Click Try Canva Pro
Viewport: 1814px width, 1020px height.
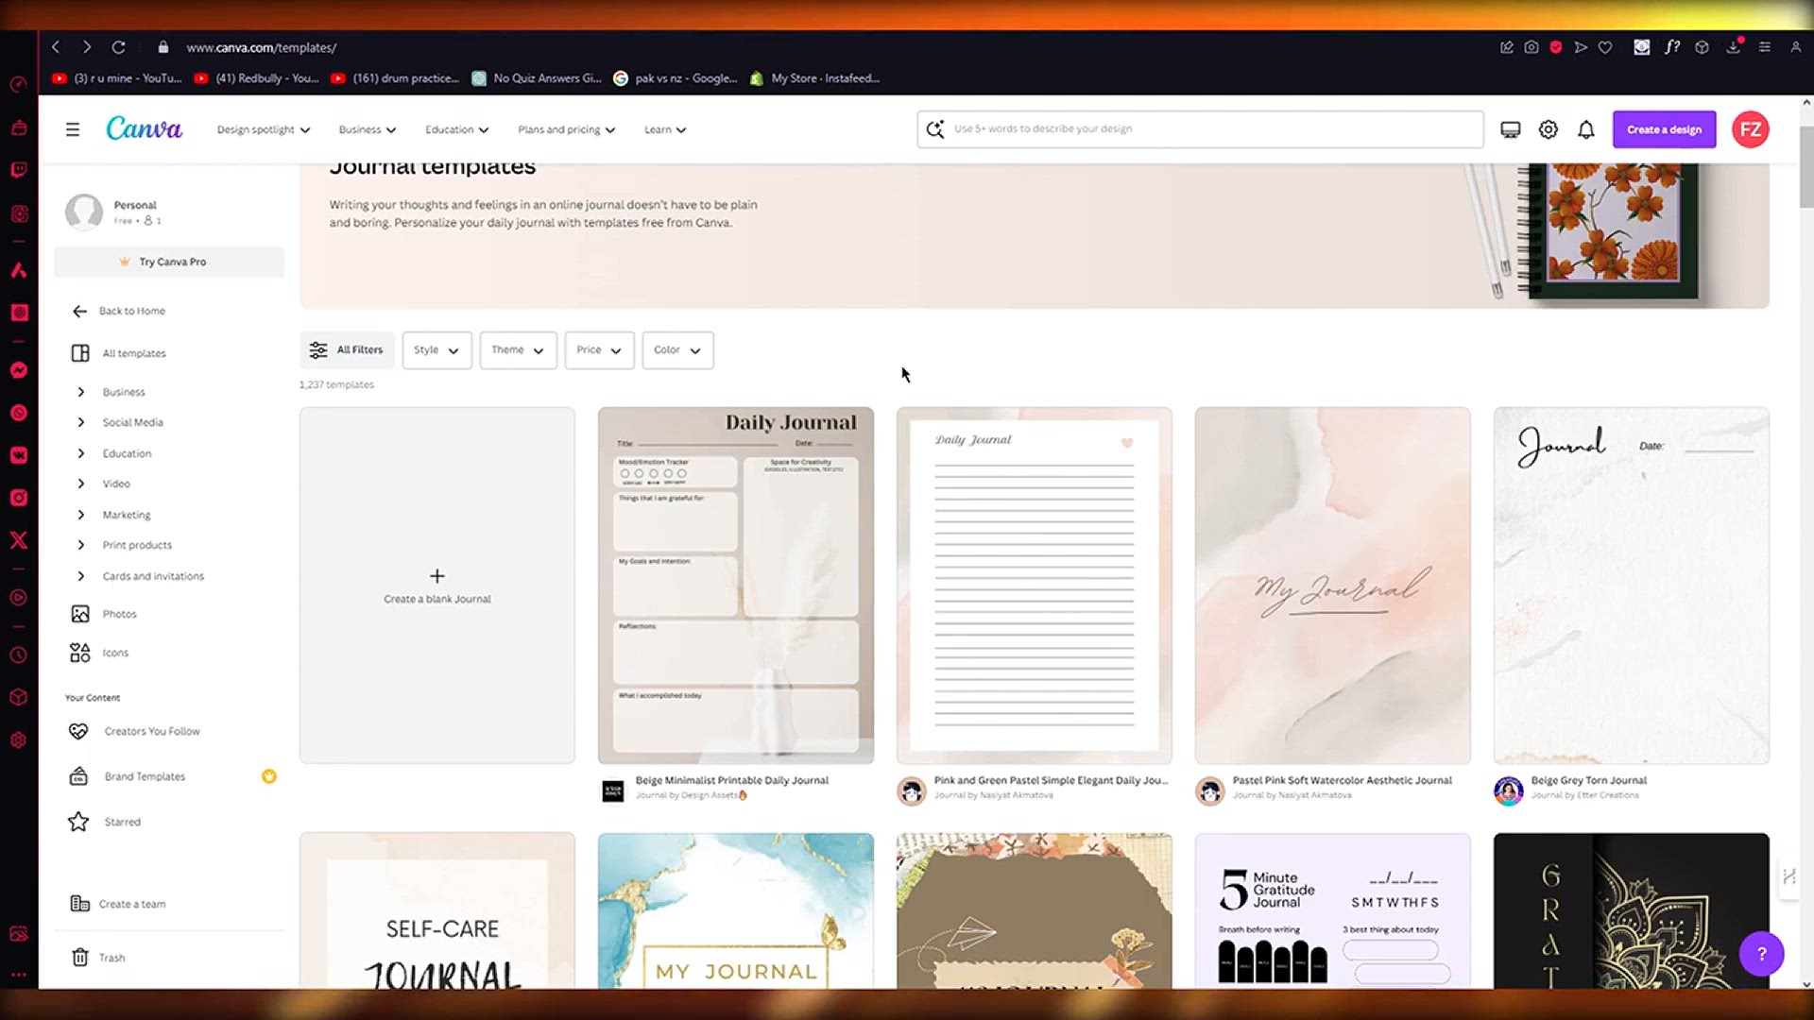pos(169,262)
